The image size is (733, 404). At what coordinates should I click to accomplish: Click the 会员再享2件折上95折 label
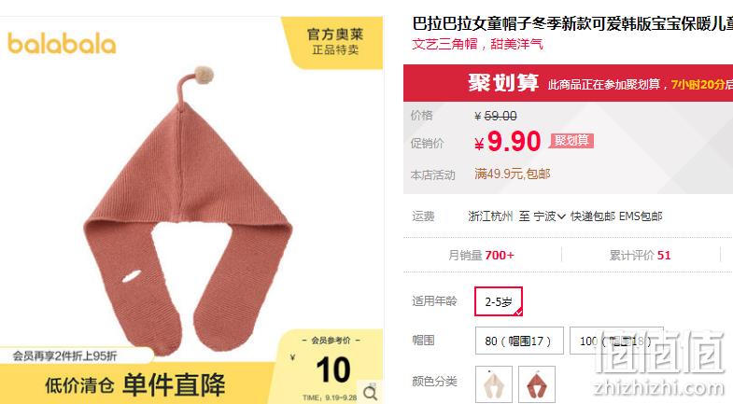(x=65, y=356)
